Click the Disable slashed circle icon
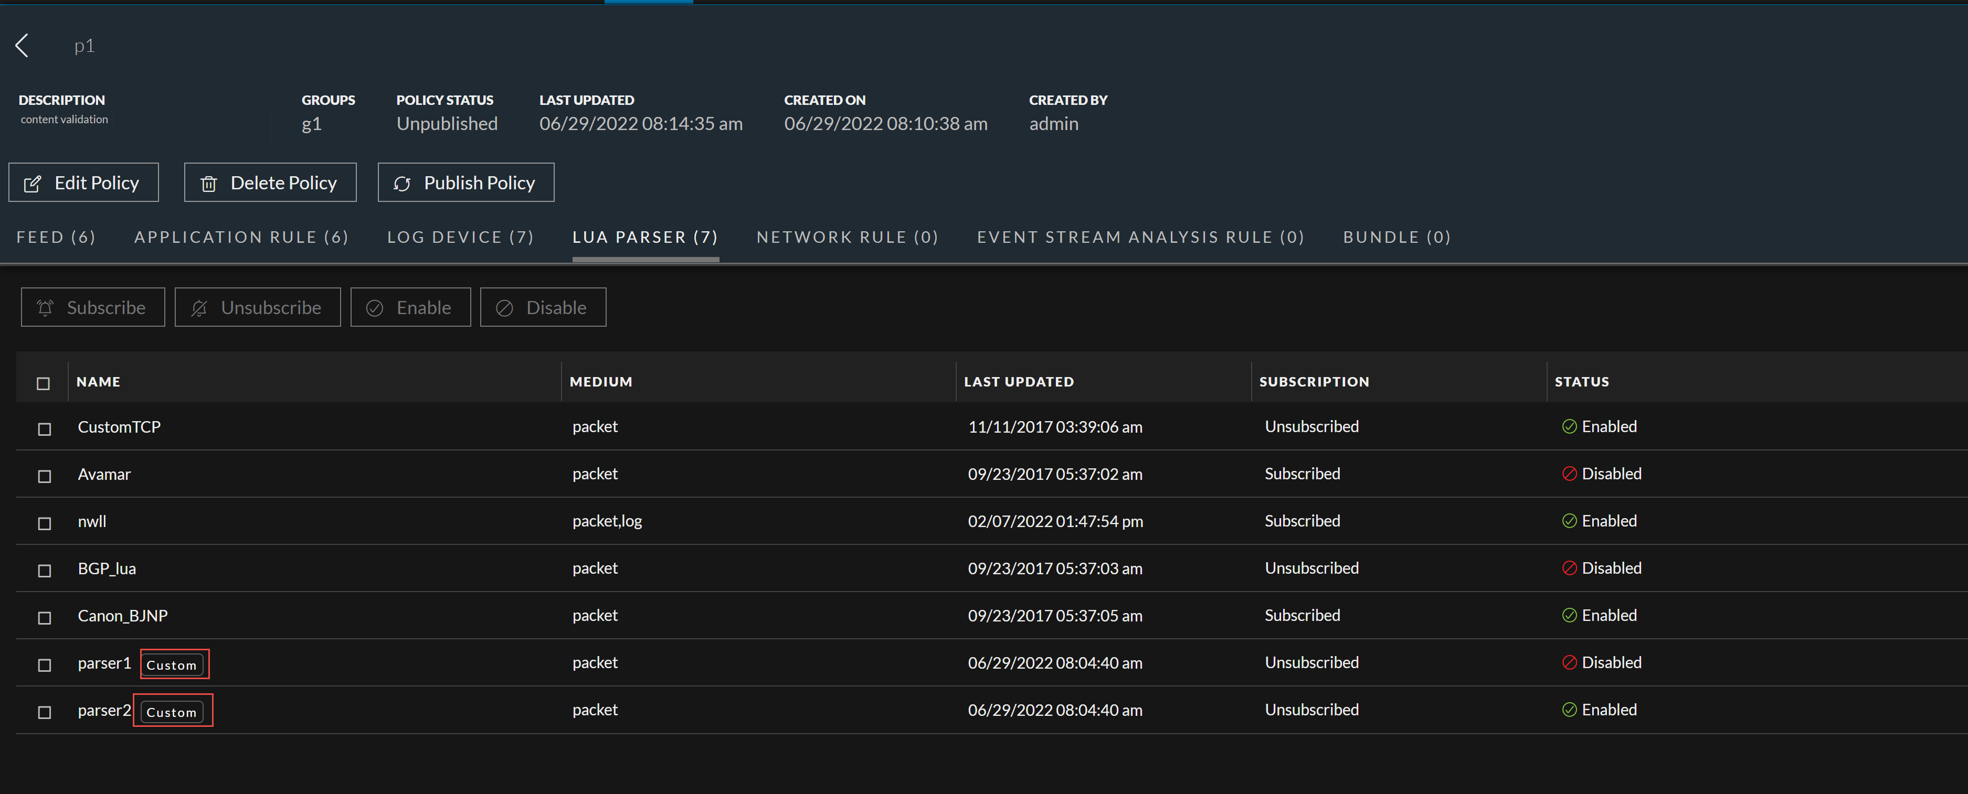The height and width of the screenshot is (794, 1968). tap(504, 308)
